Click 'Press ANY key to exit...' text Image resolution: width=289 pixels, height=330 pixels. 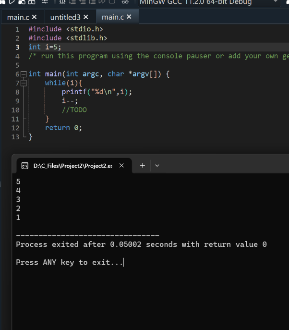70,262
